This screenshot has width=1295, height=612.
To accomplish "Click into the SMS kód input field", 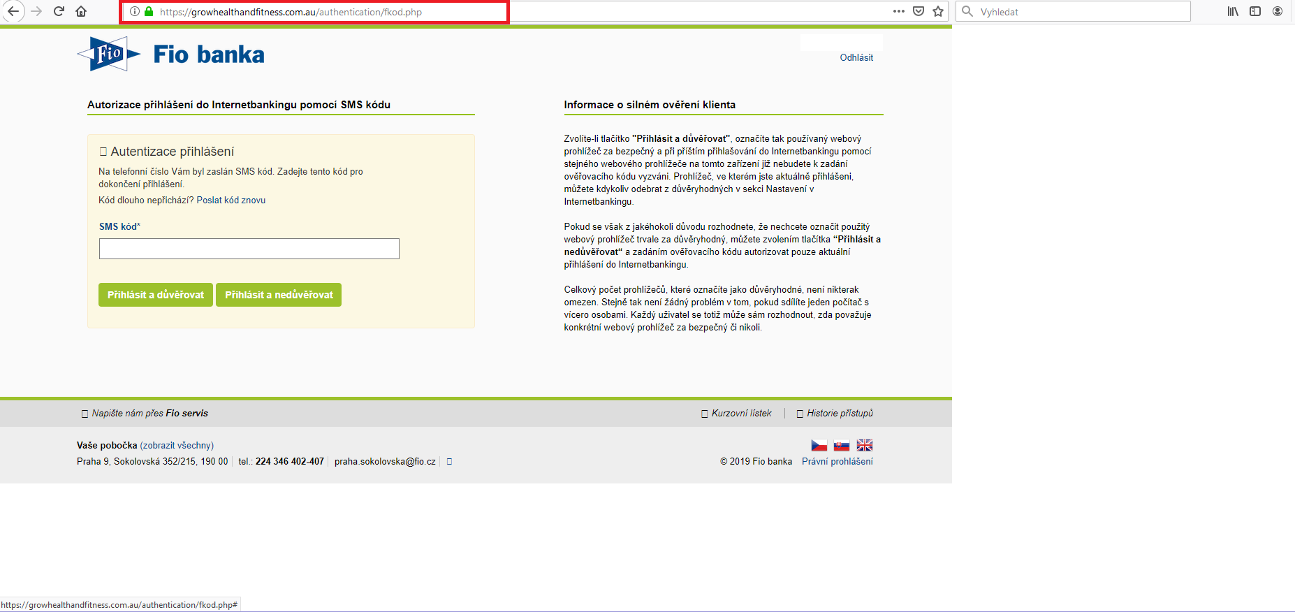I will click(249, 249).
